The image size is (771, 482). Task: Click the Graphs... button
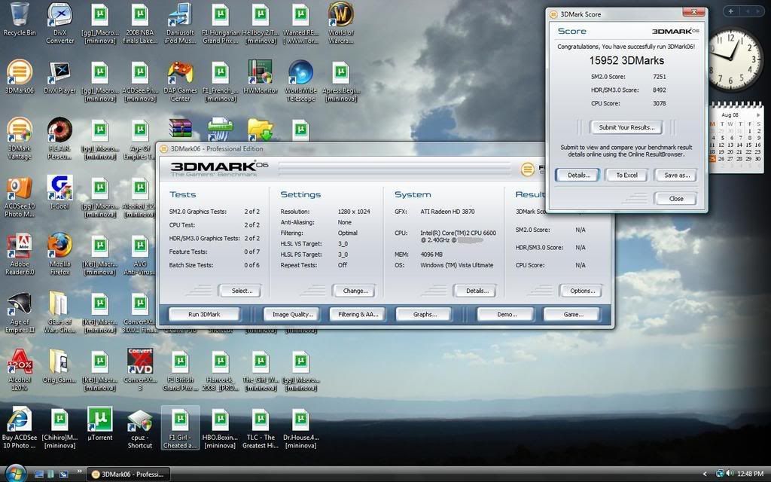click(x=425, y=314)
